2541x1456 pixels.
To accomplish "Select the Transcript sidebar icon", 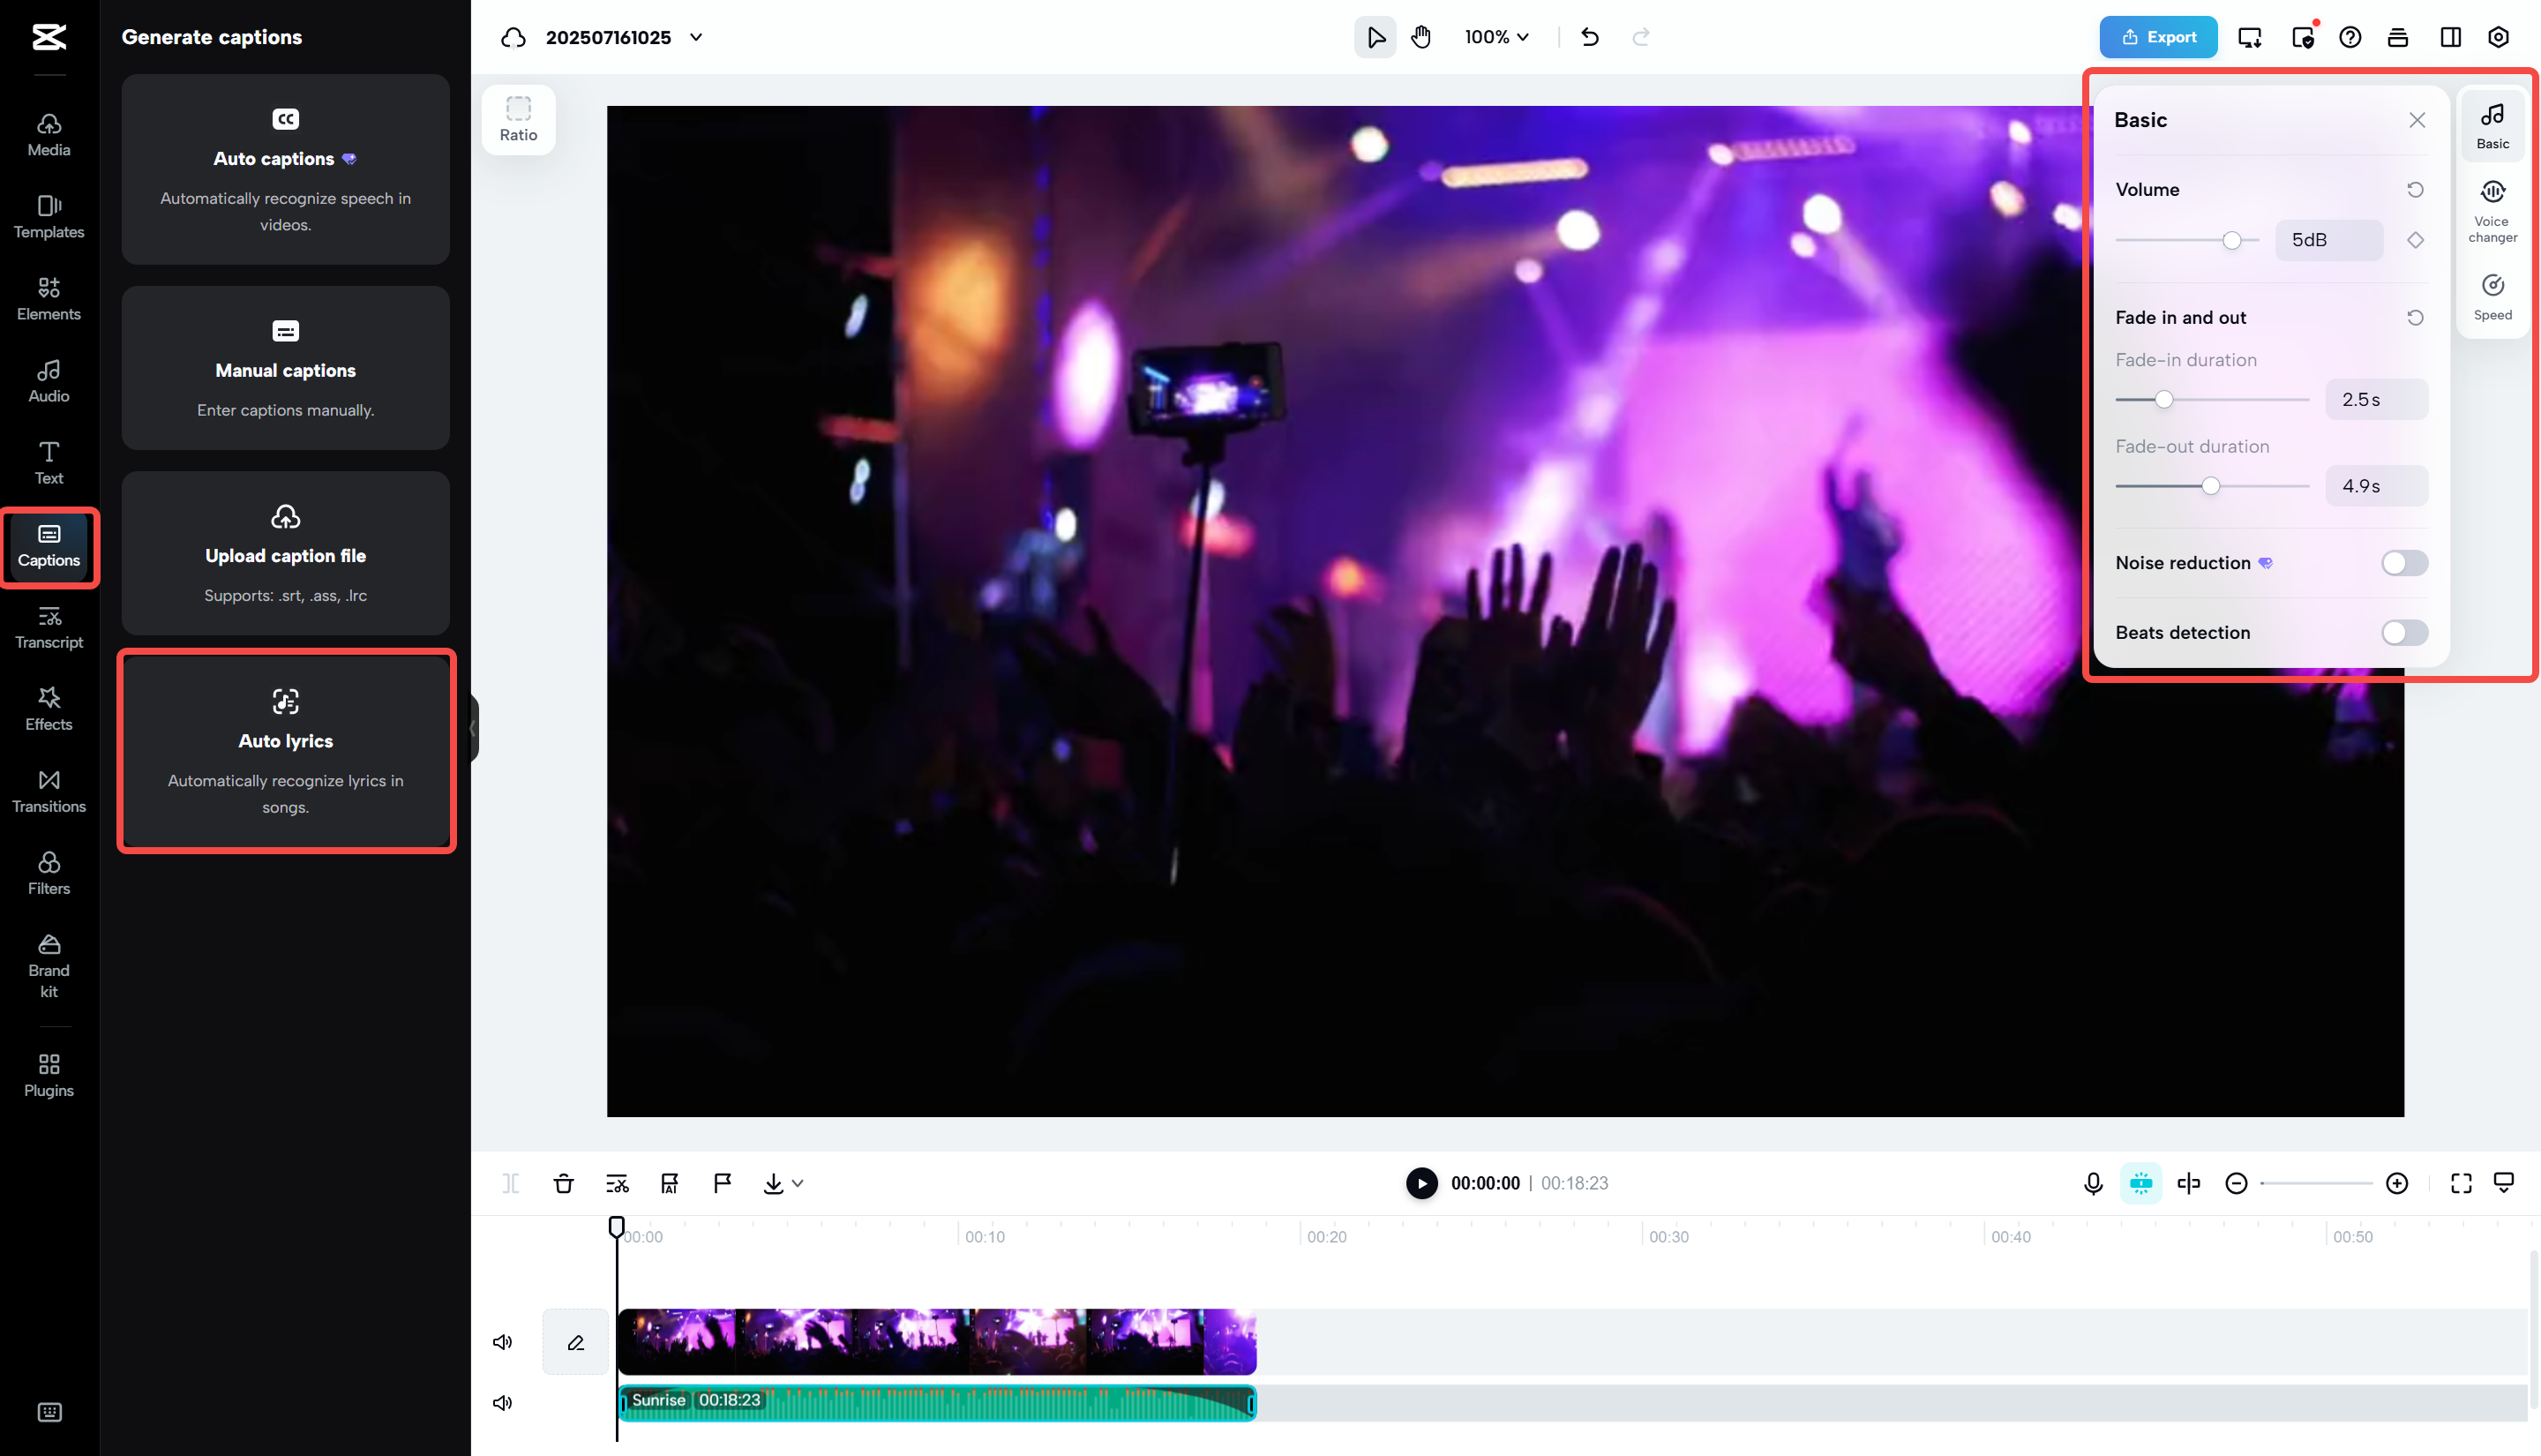I will pos(48,627).
